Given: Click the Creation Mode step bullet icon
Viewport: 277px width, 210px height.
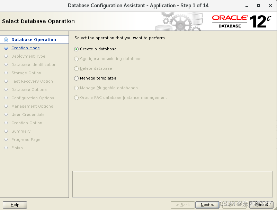Looking at the screenshot, I should [6, 48].
